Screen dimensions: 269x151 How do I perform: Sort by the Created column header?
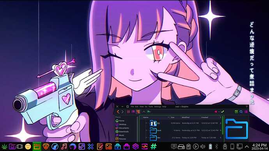(205, 117)
